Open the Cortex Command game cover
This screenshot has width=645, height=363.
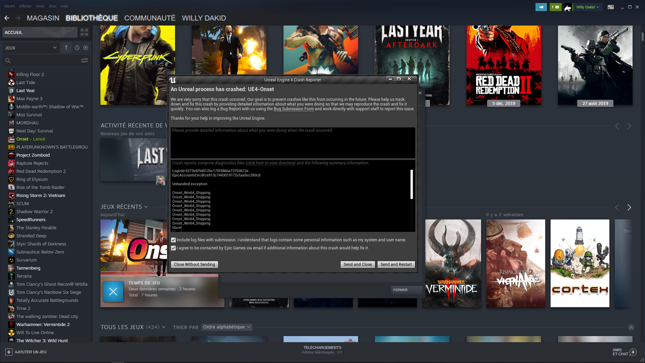pos(580,264)
